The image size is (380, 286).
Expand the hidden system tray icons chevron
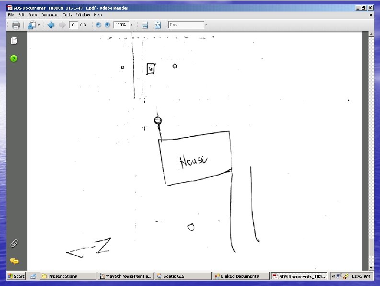click(x=334, y=276)
